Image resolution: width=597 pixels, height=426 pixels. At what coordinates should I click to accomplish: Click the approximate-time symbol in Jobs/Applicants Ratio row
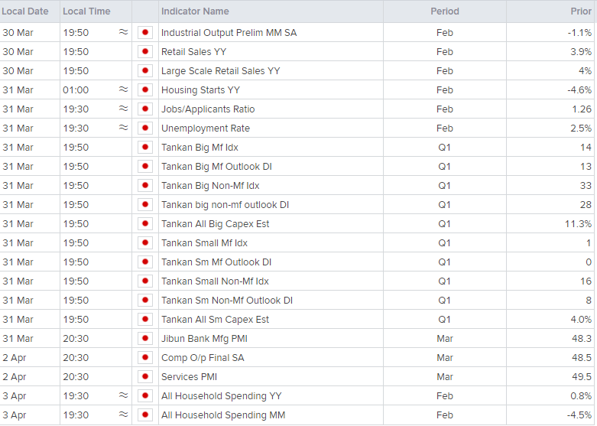123,108
